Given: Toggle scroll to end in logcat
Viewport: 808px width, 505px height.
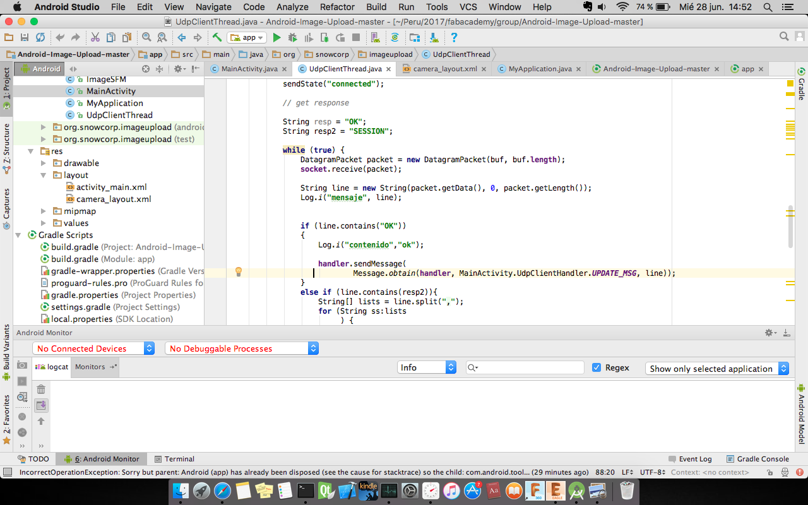Looking at the screenshot, I should pos(41,405).
